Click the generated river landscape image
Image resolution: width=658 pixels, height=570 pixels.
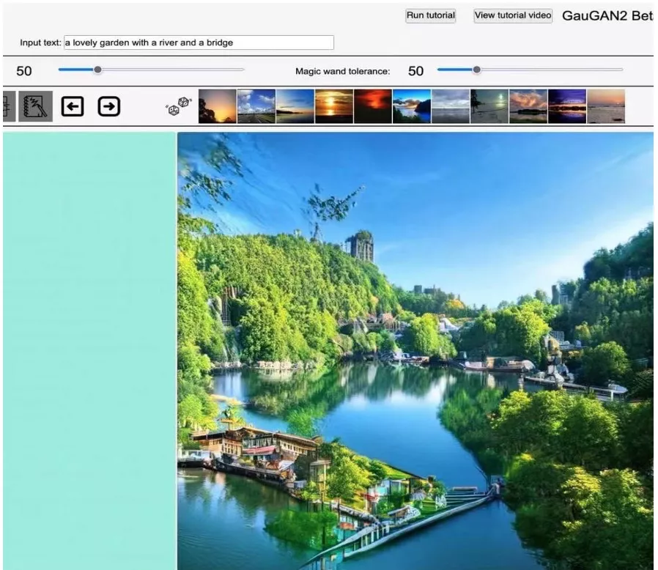(x=415, y=351)
